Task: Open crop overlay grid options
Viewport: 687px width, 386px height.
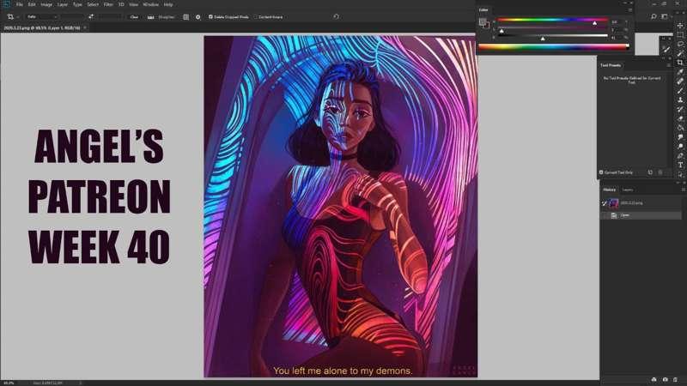Action: 185,17
